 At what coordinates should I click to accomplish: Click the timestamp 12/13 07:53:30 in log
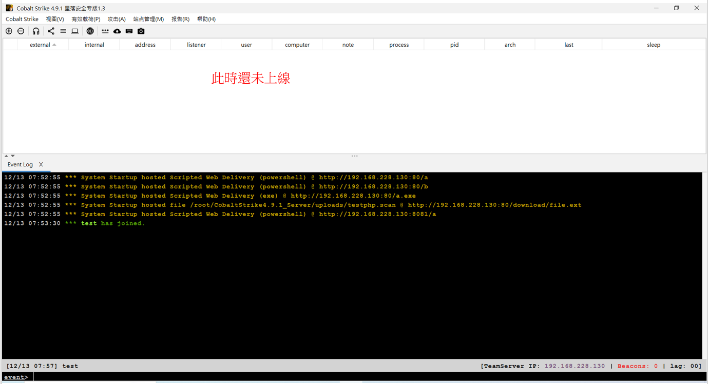click(x=32, y=223)
